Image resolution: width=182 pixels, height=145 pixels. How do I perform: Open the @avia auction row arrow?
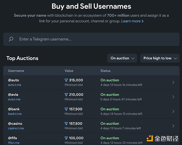click(173, 97)
